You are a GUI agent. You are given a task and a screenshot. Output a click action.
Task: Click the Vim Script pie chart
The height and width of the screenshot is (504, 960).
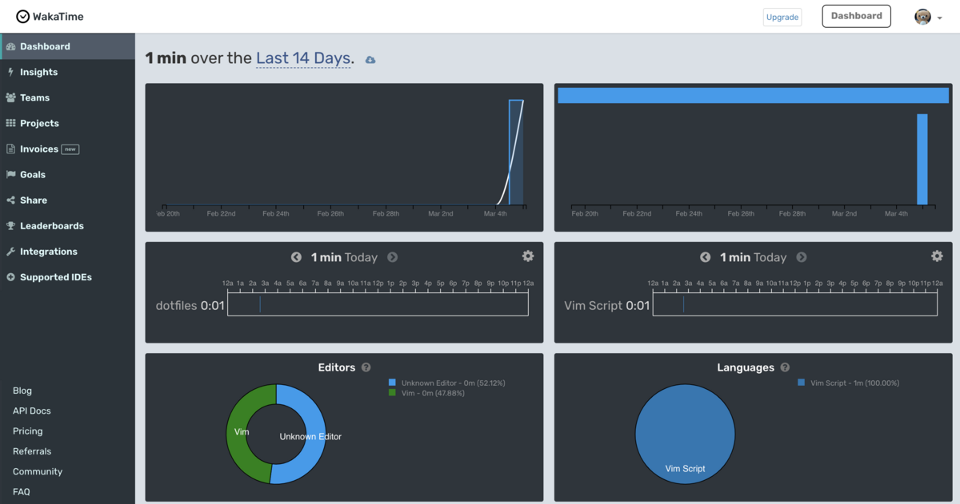click(685, 434)
